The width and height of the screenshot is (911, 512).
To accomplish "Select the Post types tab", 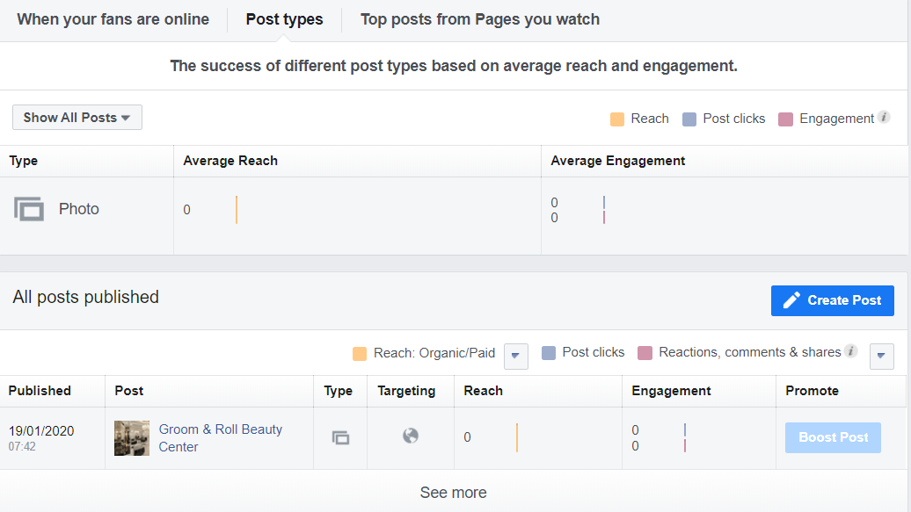I will point(284,19).
